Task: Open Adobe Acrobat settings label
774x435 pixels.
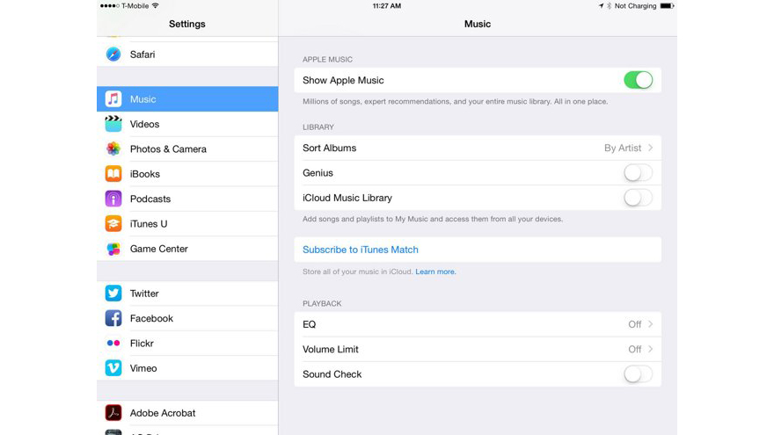Action: [x=163, y=413]
